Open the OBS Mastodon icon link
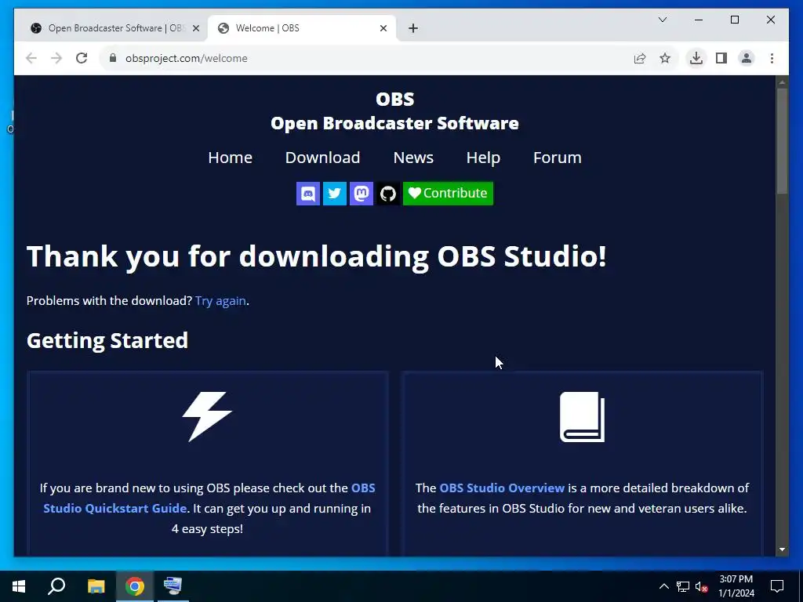803x602 pixels. (361, 194)
